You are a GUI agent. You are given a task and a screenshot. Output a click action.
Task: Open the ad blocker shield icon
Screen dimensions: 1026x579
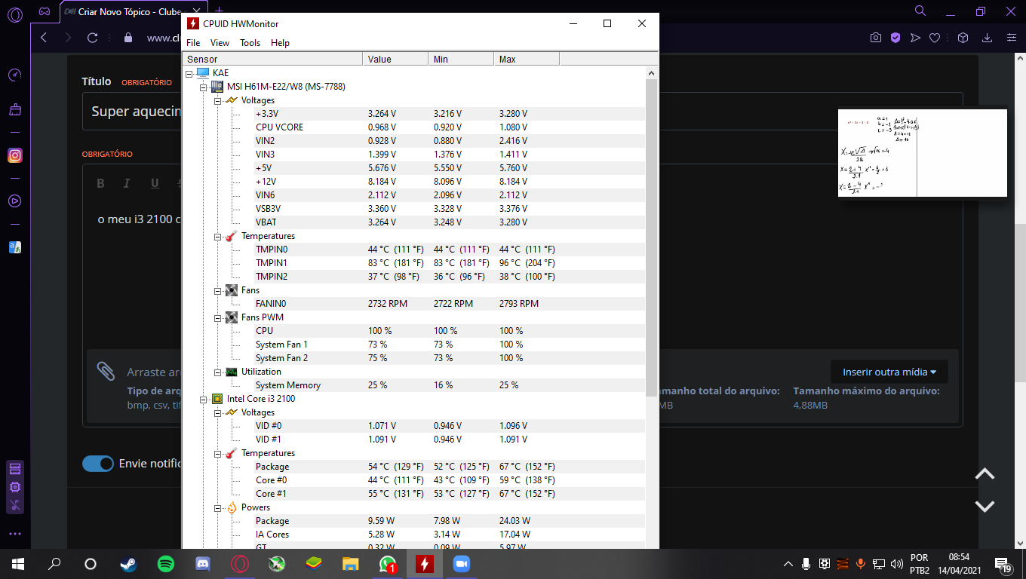(x=895, y=38)
